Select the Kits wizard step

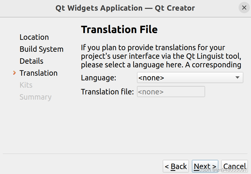point(26,85)
